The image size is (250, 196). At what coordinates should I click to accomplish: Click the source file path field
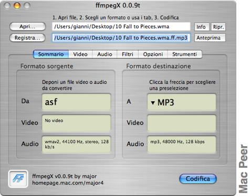[121, 27]
